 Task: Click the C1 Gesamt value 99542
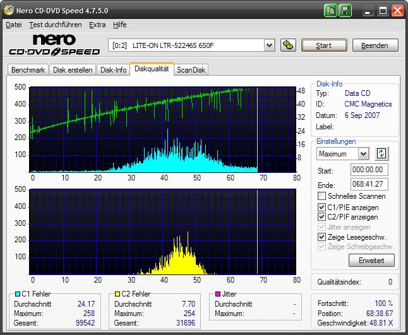point(85,323)
